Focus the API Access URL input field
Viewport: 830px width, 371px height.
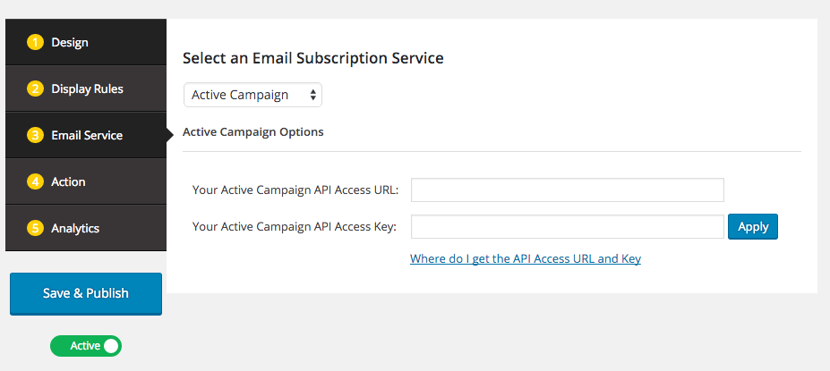click(567, 190)
